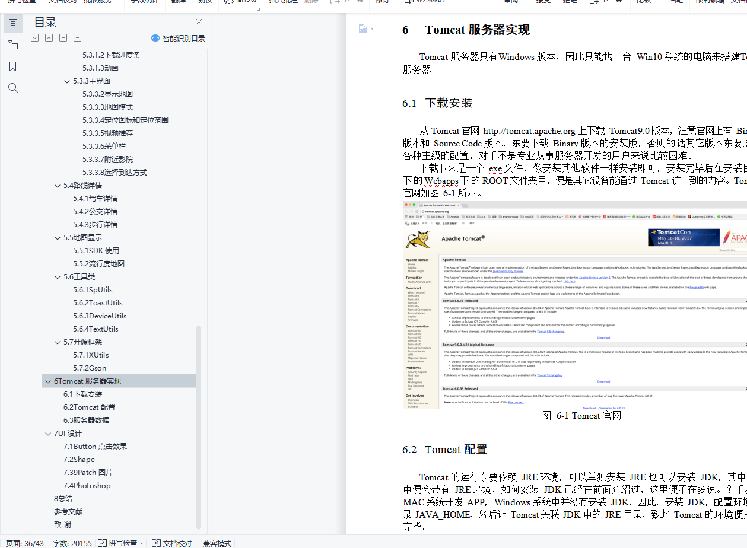Viewport: 747px width, 548px height.
Task: Click the page icon beside chapter 6 heading
Action: pyautogui.click(x=362, y=28)
